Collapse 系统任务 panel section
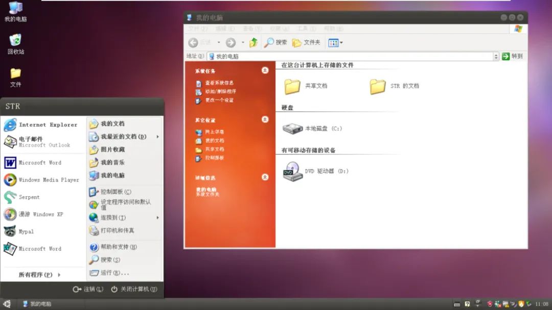The image size is (552, 310). tap(265, 70)
